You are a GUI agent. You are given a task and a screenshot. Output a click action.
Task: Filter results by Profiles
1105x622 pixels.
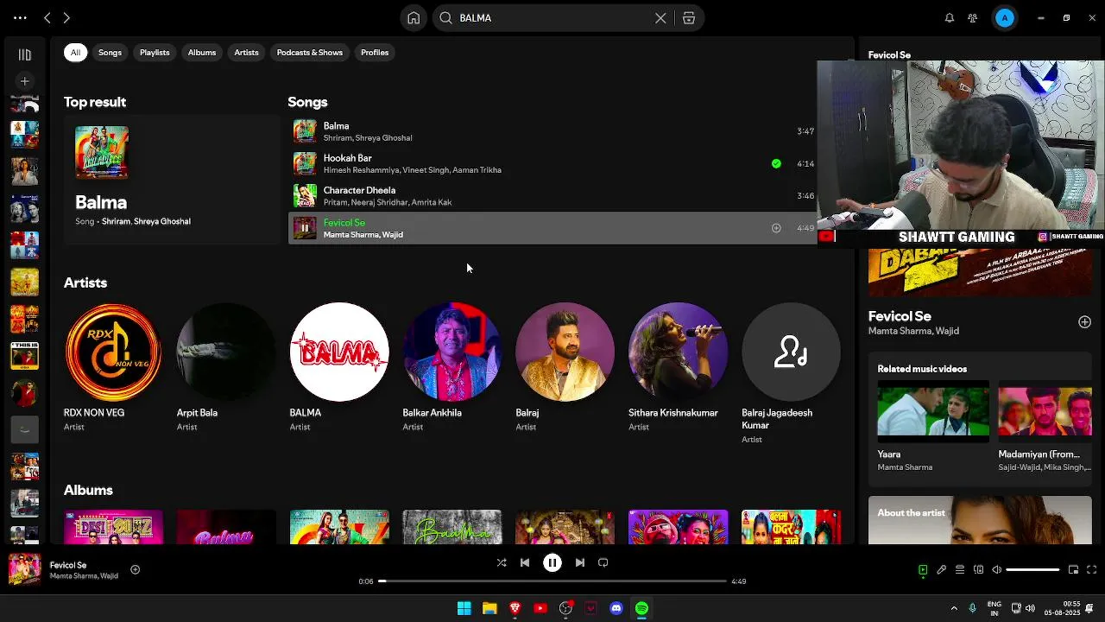pyautogui.click(x=375, y=53)
